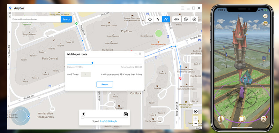The width and height of the screenshot is (279, 133).
Task: Click the compass icon in toolbar
Action: (194, 19)
